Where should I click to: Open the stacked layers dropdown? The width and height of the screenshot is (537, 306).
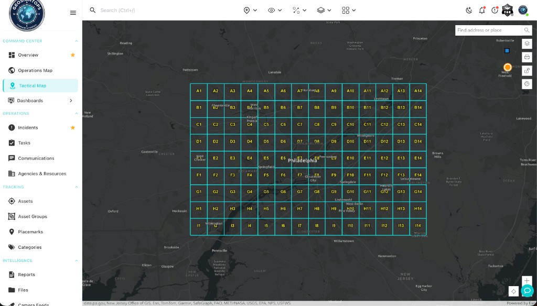click(324, 10)
